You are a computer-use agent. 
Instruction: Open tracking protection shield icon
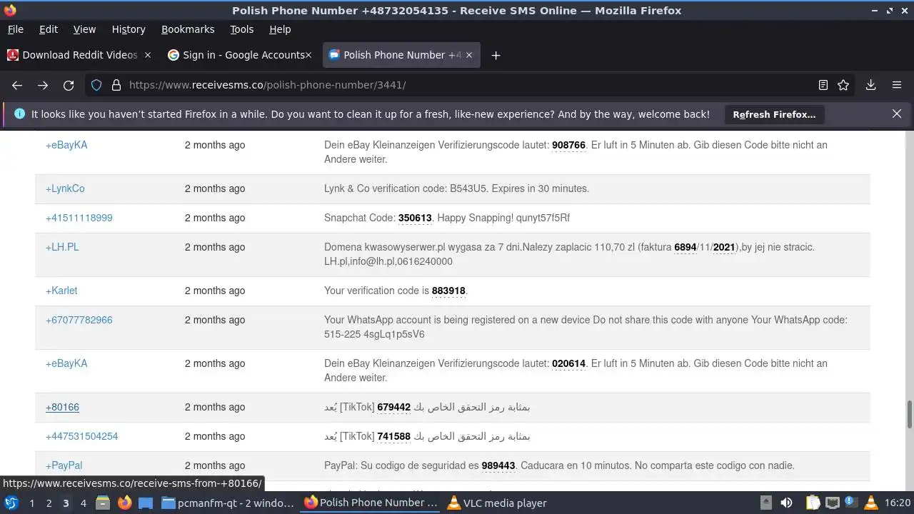96,85
